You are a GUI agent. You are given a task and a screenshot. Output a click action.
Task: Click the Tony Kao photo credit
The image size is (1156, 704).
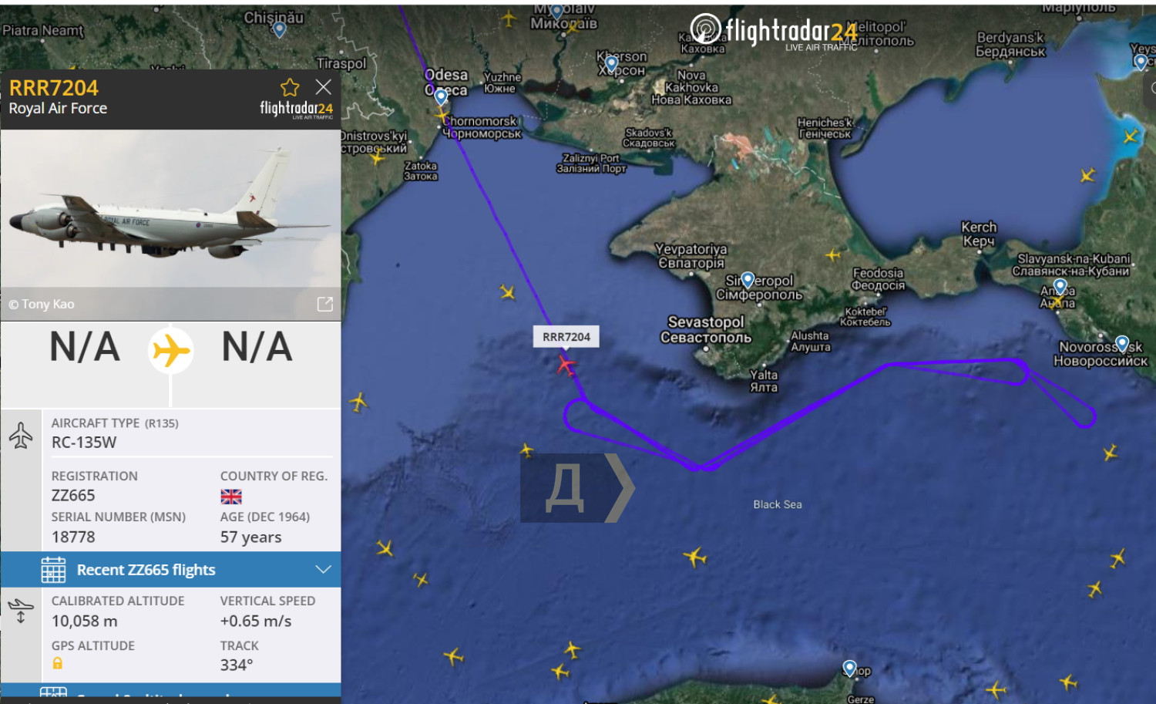pos(42,304)
